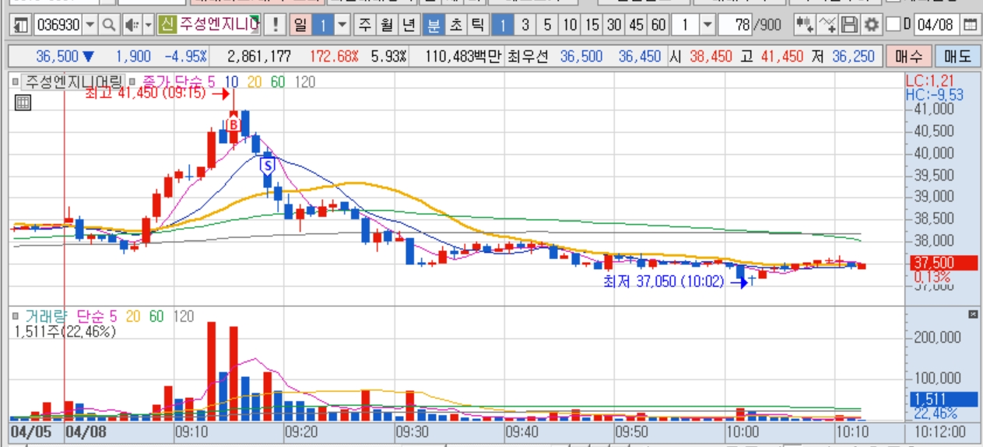983x447 pixels.
Task: Open chart settings gear icon
Action: click(x=871, y=25)
